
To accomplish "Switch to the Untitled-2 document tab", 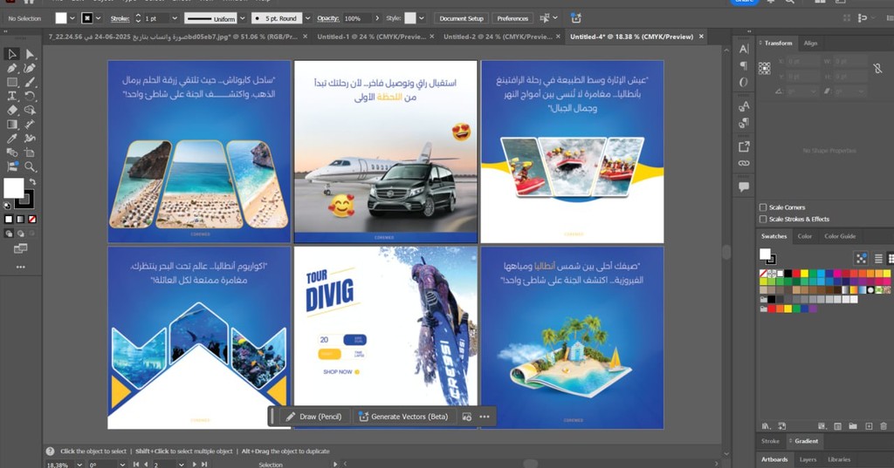I will click(x=498, y=37).
